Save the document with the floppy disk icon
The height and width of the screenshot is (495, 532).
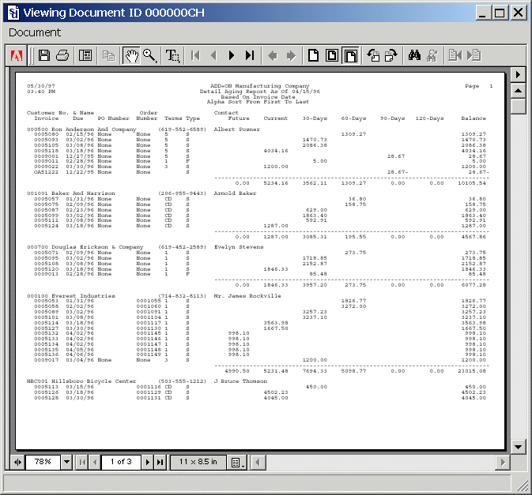(x=44, y=55)
